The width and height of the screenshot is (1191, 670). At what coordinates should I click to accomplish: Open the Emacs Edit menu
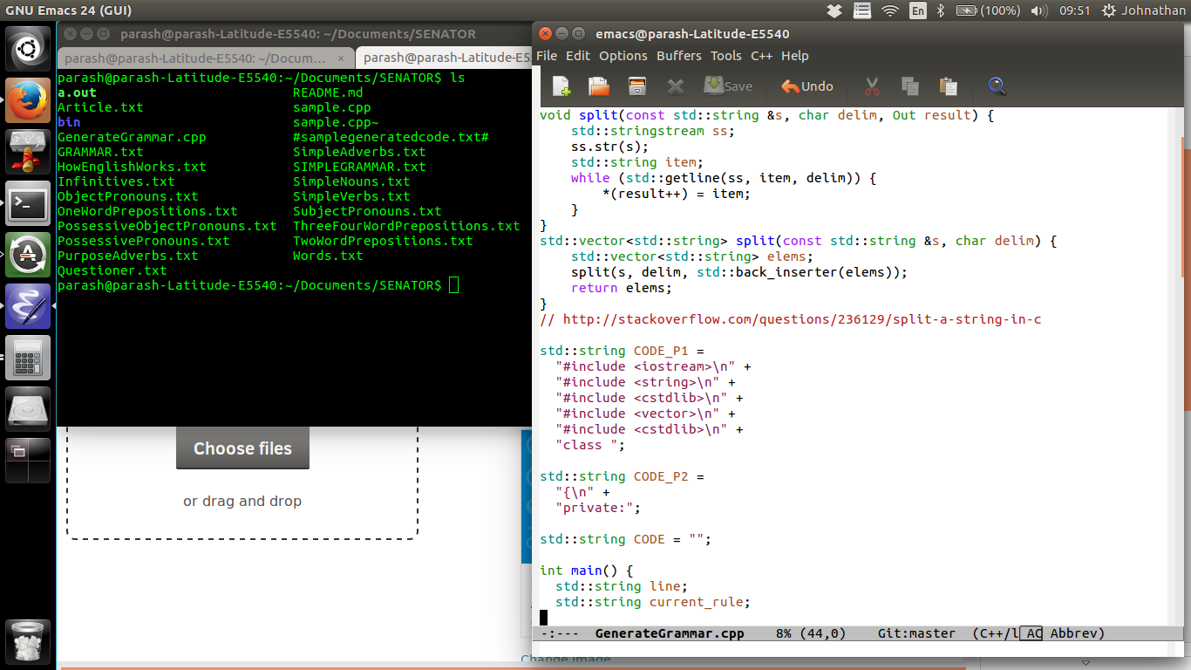pos(578,56)
